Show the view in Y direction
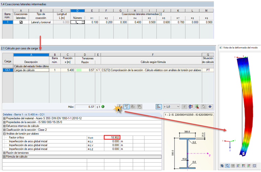The image size is (261, 172). (243, 166)
